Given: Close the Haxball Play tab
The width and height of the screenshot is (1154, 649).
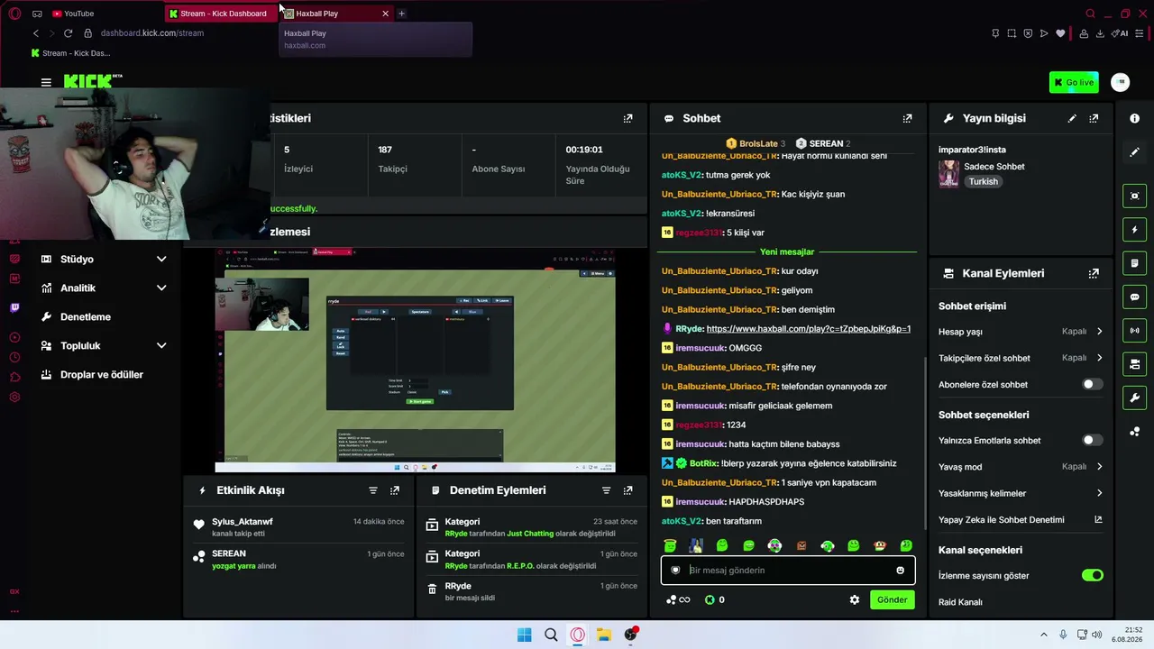Looking at the screenshot, I should pyautogui.click(x=385, y=14).
